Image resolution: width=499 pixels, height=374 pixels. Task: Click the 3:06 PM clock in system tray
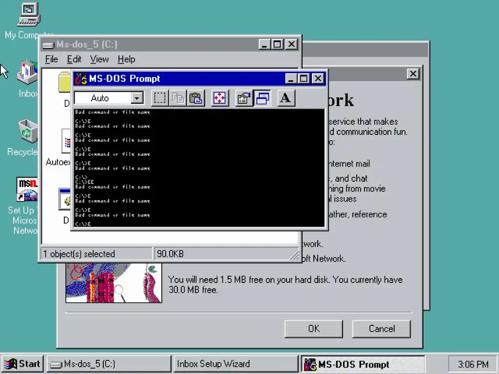pos(473,364)
